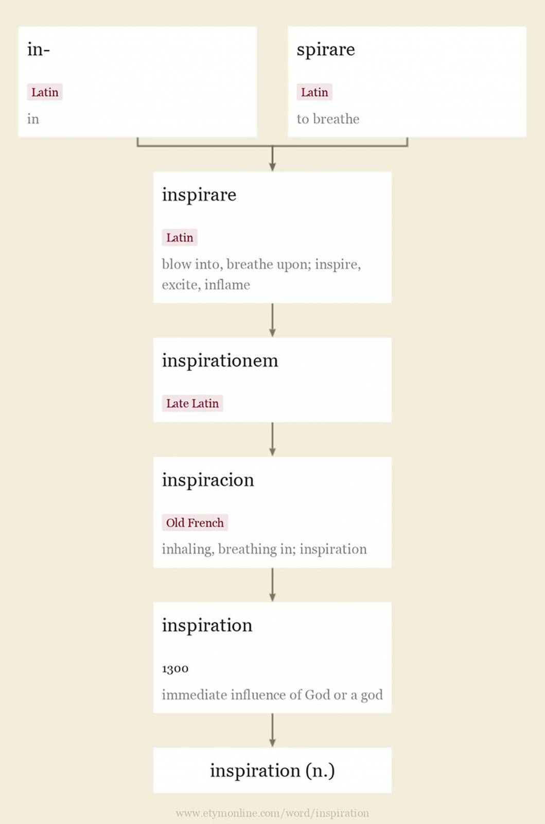
Task: Click the 'in-' word heading
Action: point(39,49)
